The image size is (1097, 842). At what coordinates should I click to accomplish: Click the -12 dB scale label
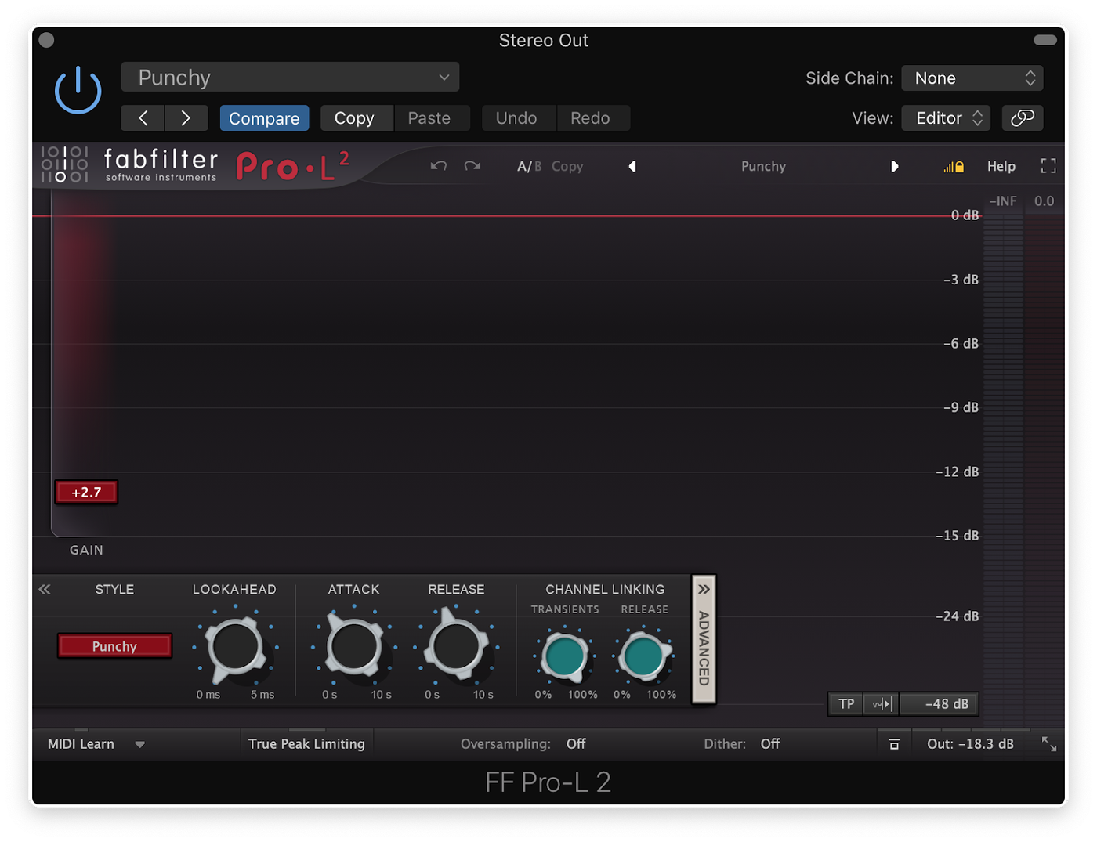click(x=957, y=472)
